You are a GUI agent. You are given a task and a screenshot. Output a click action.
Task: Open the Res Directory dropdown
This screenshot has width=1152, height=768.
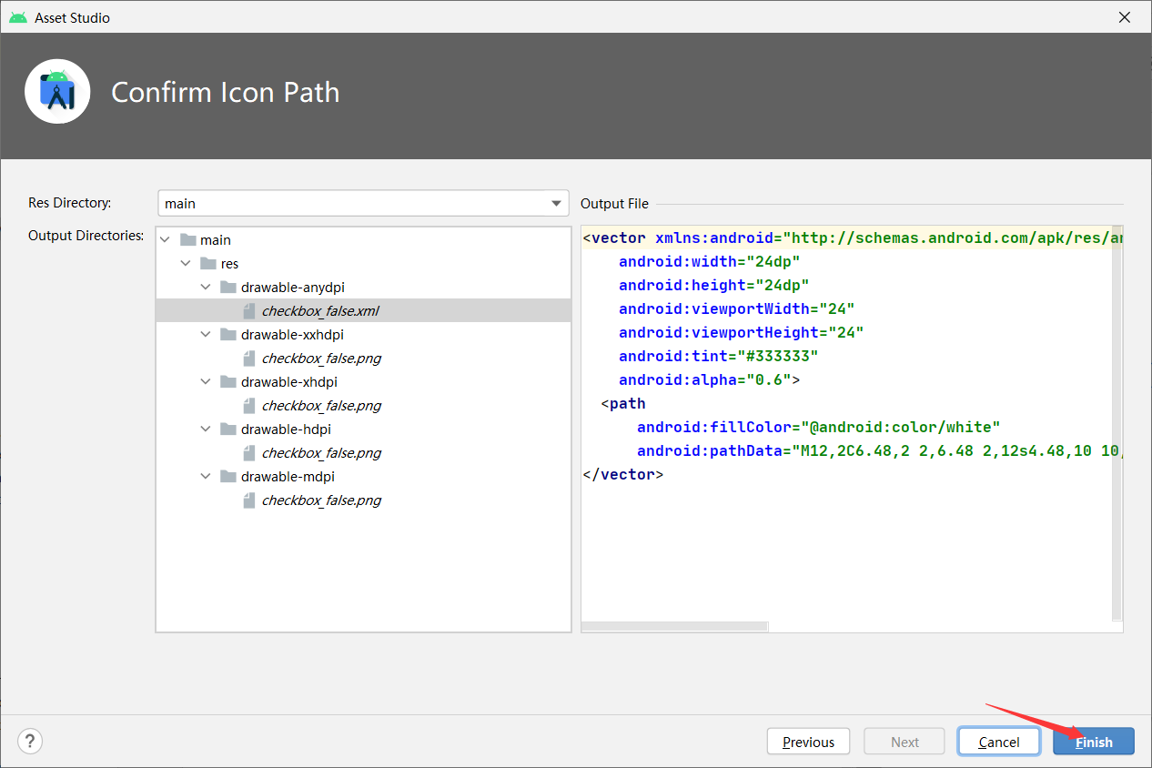[x=556, y=204]
